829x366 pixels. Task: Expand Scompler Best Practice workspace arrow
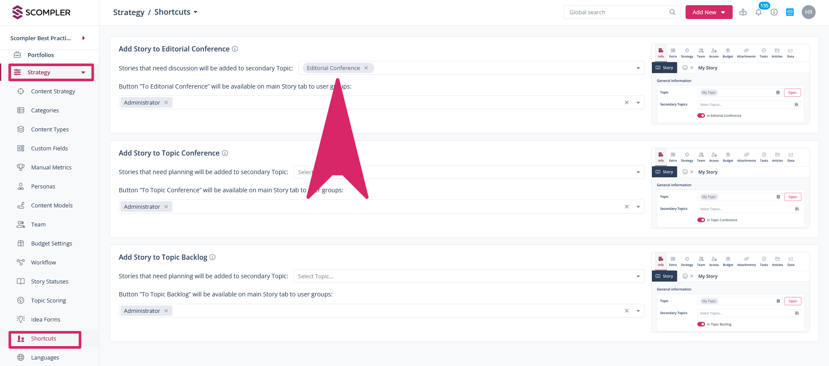coord(83,38)
